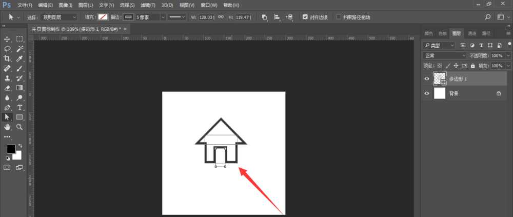This screenshot has width=513, height=217.
Task: Uncheck the 对齐边缘 checkbox
Action: (x=305, y=17)
